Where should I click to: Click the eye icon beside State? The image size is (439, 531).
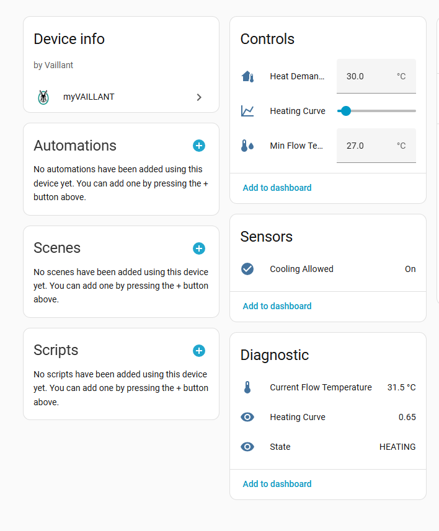[247, 447]
